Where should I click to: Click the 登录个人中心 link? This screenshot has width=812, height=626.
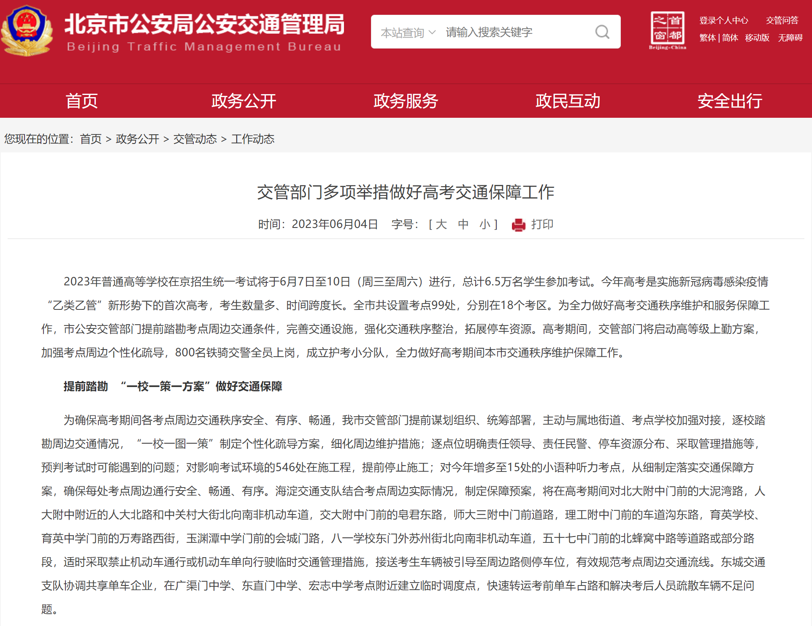(724, 20)
